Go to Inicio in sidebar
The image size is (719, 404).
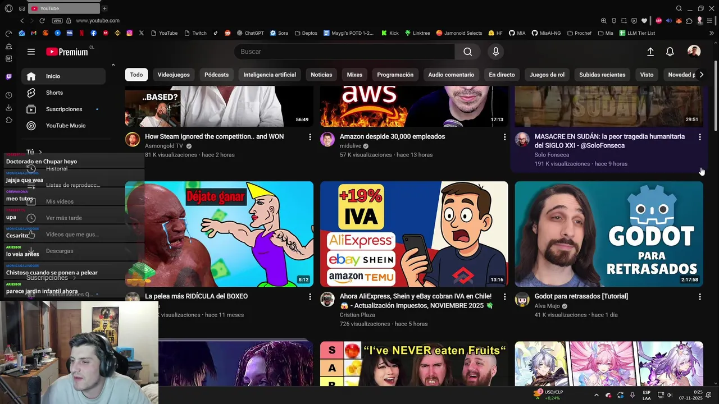pos(63,76)
